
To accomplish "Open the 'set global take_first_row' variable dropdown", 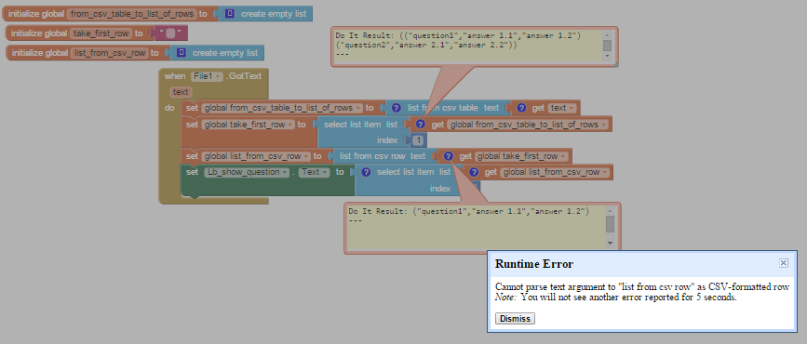I will [249, 125].
